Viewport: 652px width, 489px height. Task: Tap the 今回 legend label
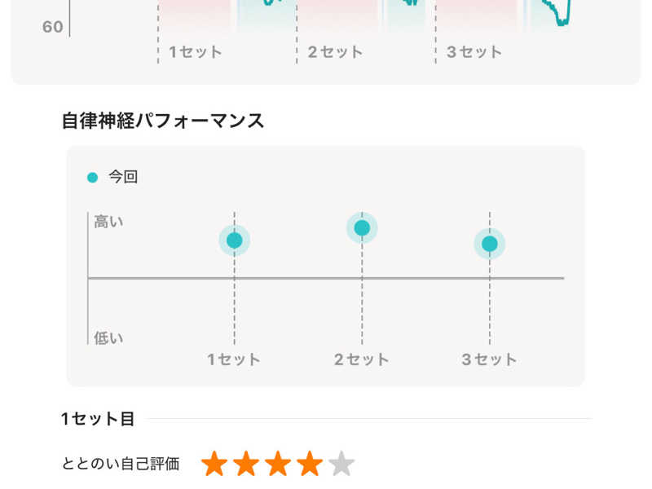coord(123,177)
